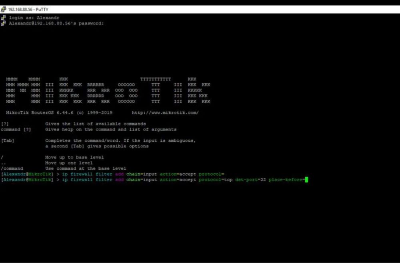Click the 'login as: Alexandr' line
The width and height of the screenshot is (400, 263).
34,18
